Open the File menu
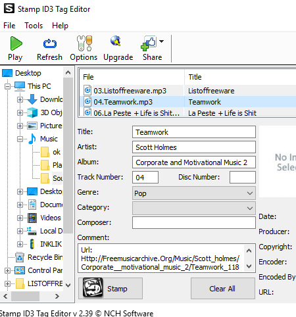This screenshot has height=317, width=296. click(9, 26)
